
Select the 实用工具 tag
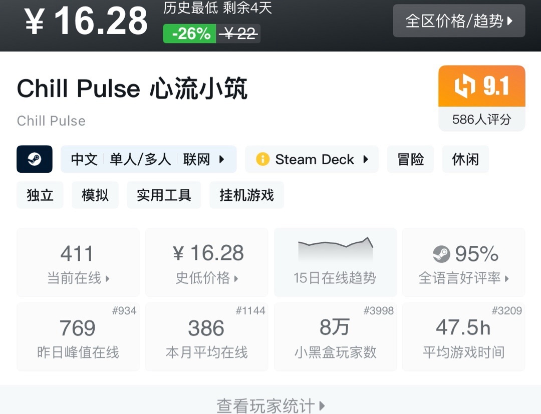[164, 195]
